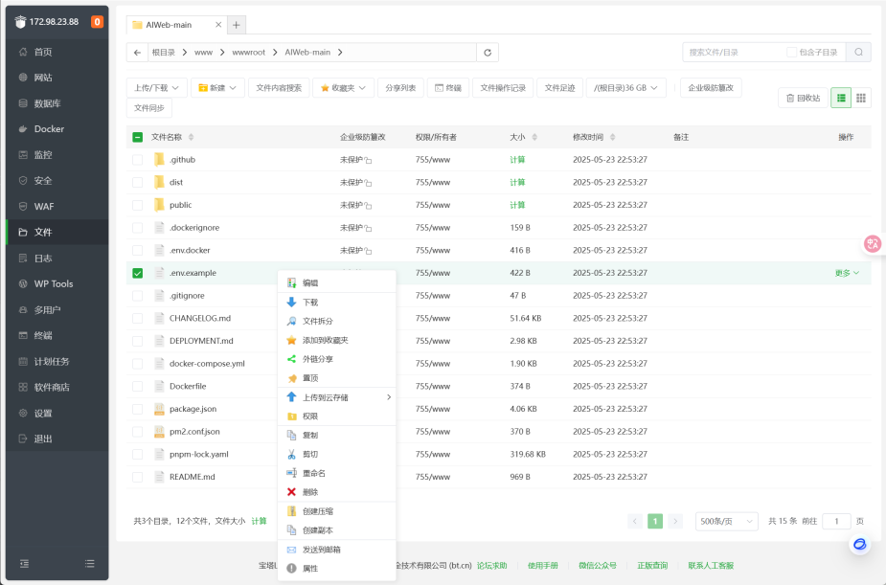Click the wwwroot breadcrumb segment
This screenshot has height=585, width=886.
tap(249, 53)
